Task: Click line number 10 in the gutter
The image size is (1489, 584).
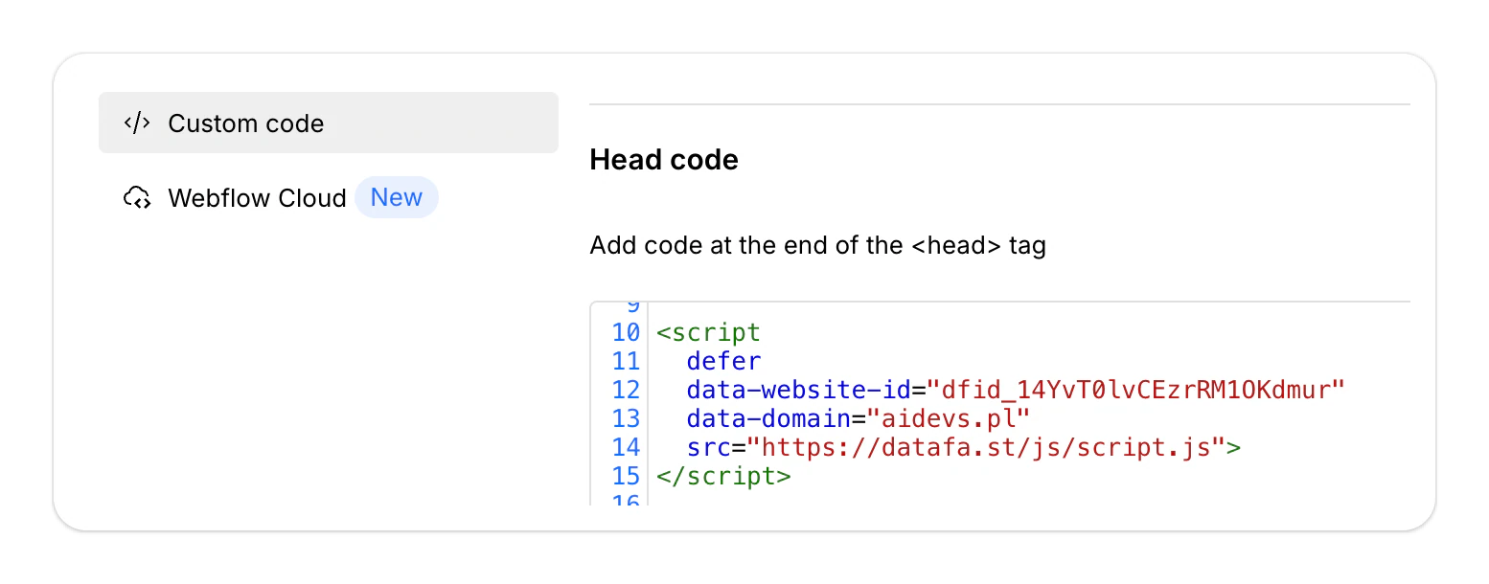Action: pos(626,333)
